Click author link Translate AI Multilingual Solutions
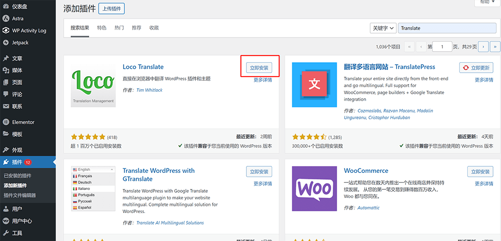This screenshot has width=501, height=241. (170, 223)
